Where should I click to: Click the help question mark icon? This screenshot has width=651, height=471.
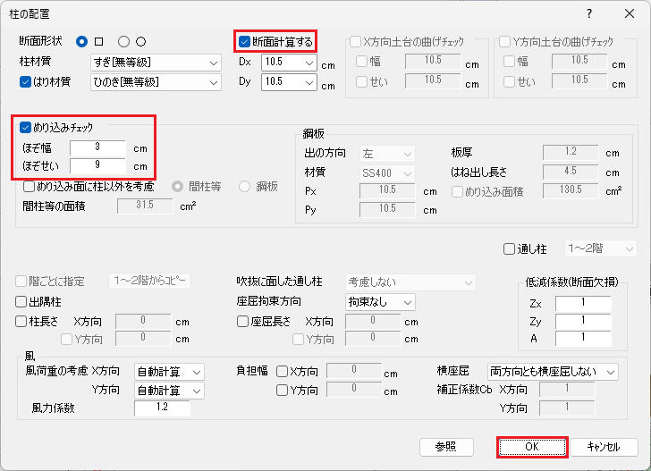[588, 13]
